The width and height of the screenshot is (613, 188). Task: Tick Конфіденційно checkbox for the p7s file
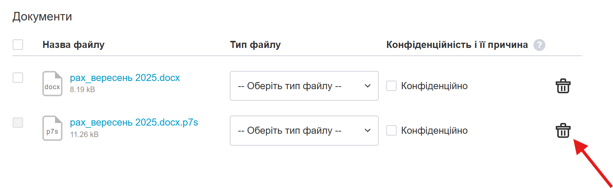[x=391, y=130]
